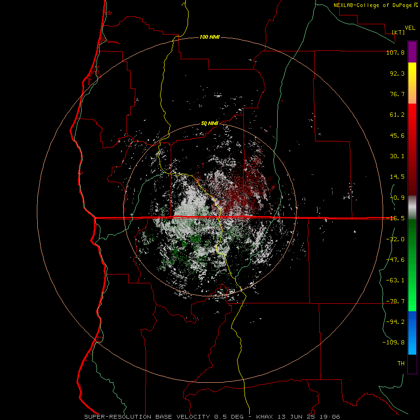Click the 100 NMI range ring label
Viewport: 420px width, 420px height.
(x=210, y=37)
